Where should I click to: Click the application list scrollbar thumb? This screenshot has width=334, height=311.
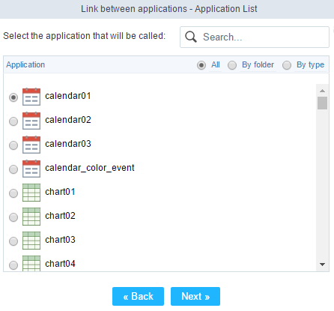[x=322, y=103]
